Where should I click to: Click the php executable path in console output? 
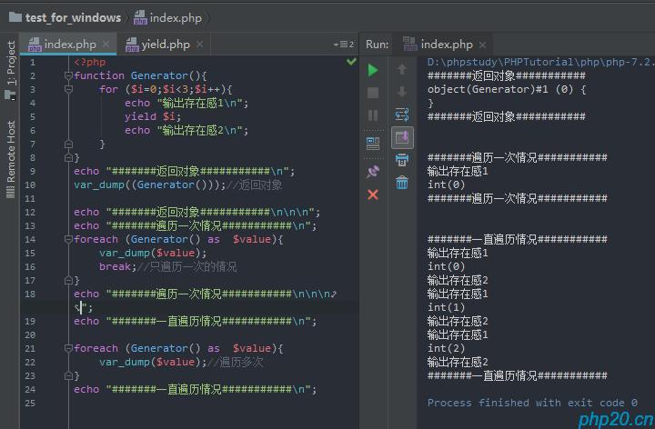(540, 62)
